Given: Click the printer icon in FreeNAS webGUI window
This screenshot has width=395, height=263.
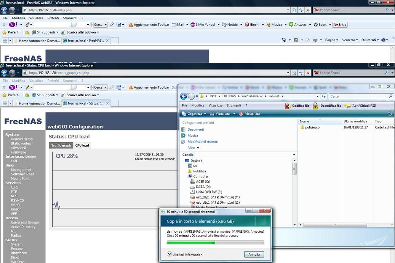Looking at the screenshot, I should 315,40.
